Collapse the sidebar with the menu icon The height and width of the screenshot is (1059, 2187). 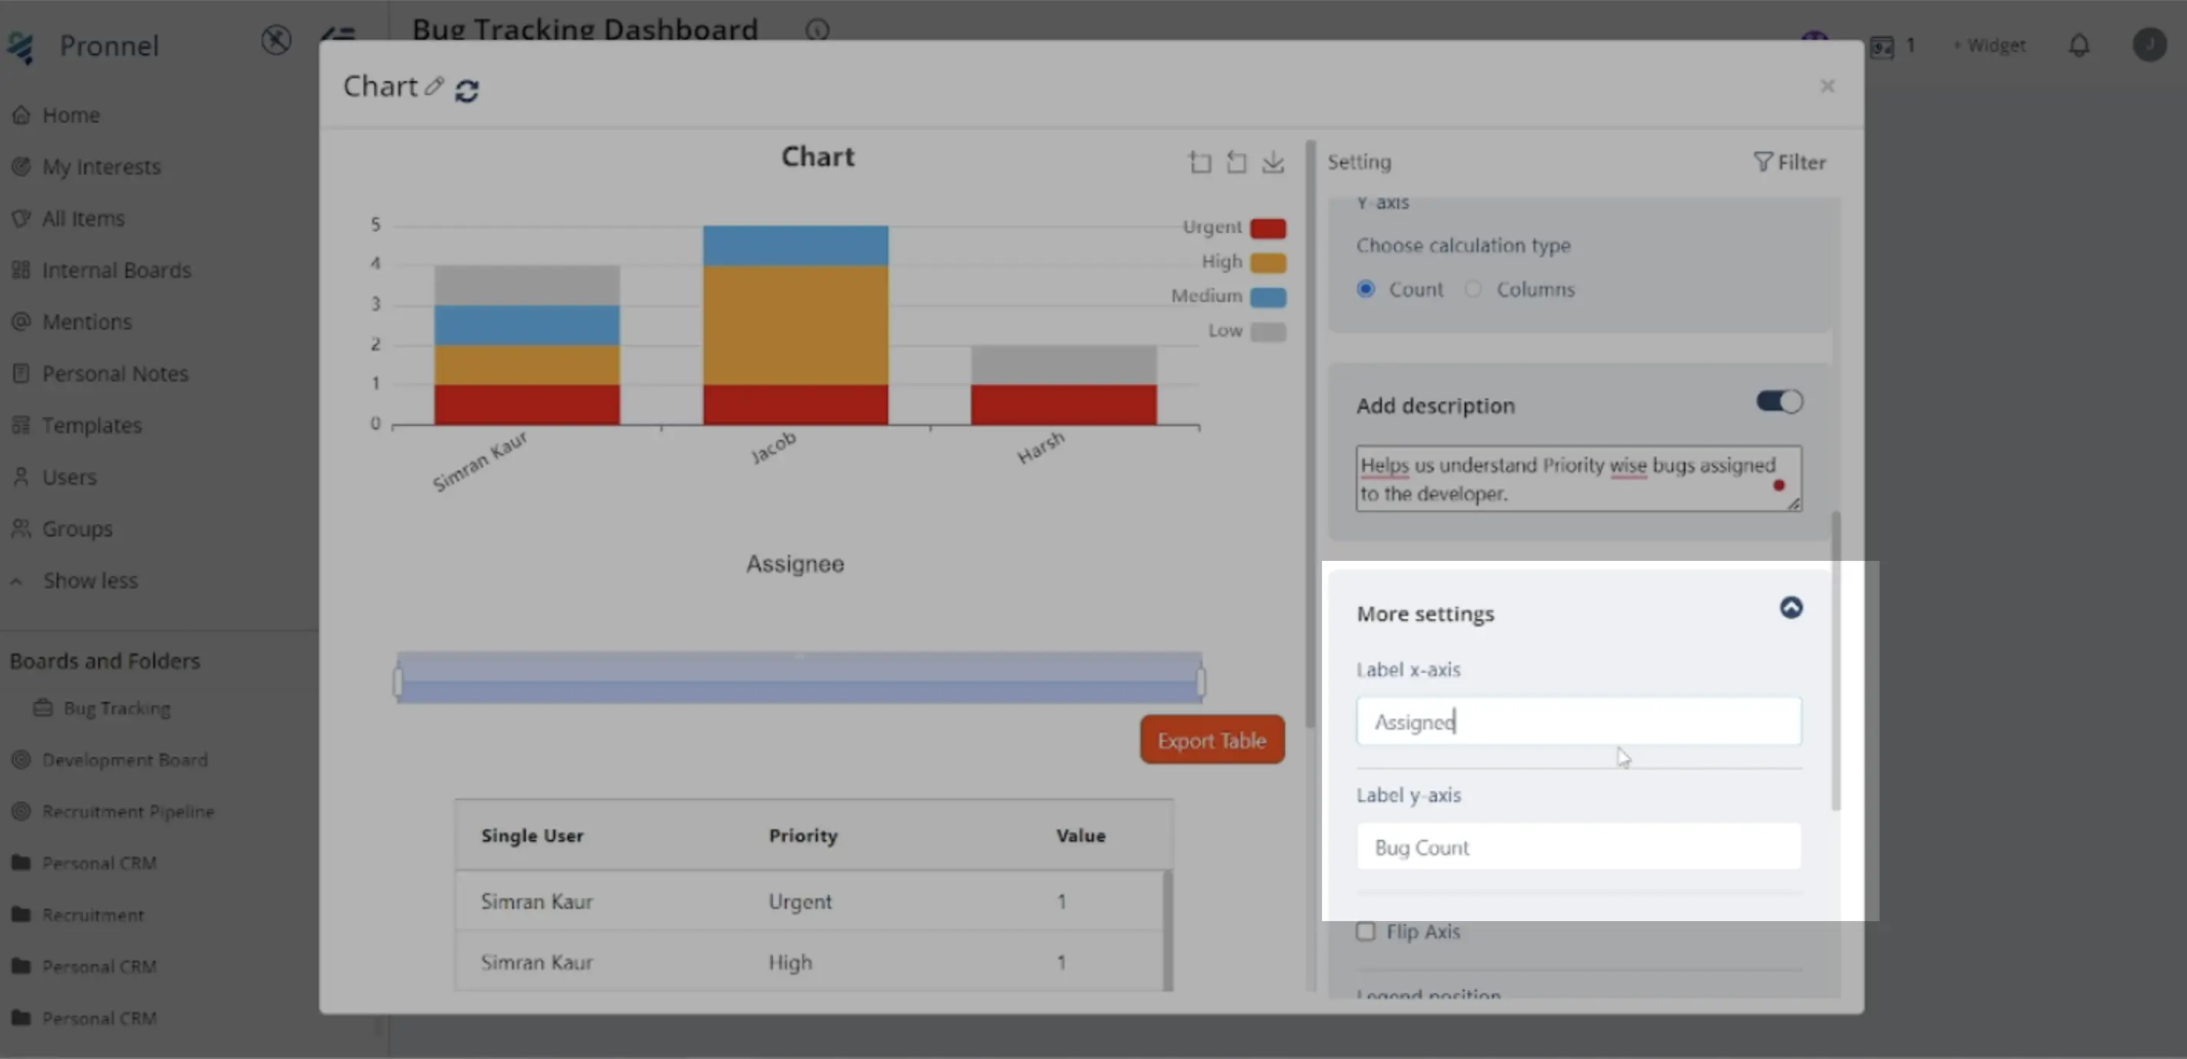338,36
